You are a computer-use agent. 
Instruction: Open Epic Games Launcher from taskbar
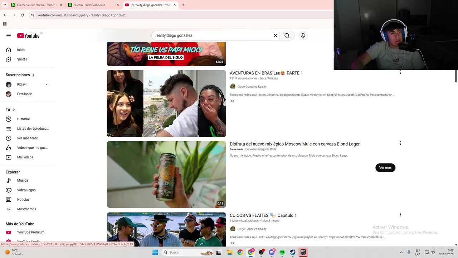click(303, 252)
